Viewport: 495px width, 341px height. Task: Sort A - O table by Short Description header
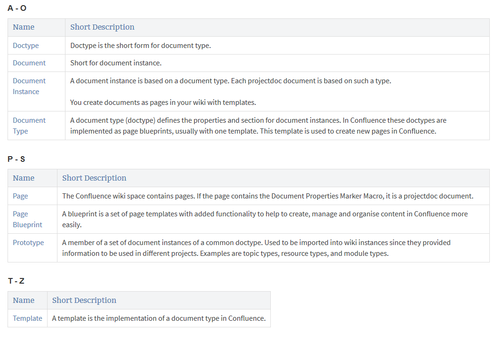click(x=102, y=27)
